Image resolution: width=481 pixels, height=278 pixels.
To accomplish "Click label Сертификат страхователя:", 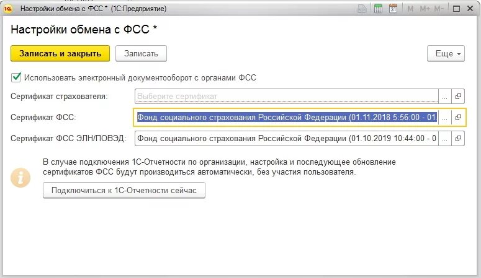I will coord(59,96).
